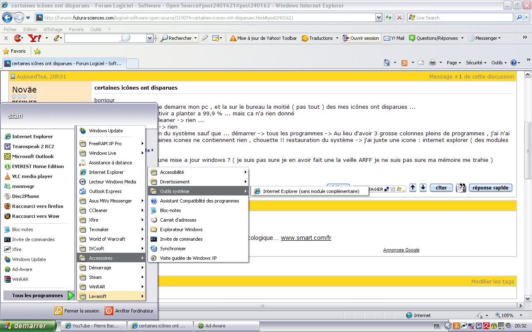The width and height of the screenshot is (532, 332).
Task: Refresh the page with the green arrows icon
Action: tap(388, 17)
